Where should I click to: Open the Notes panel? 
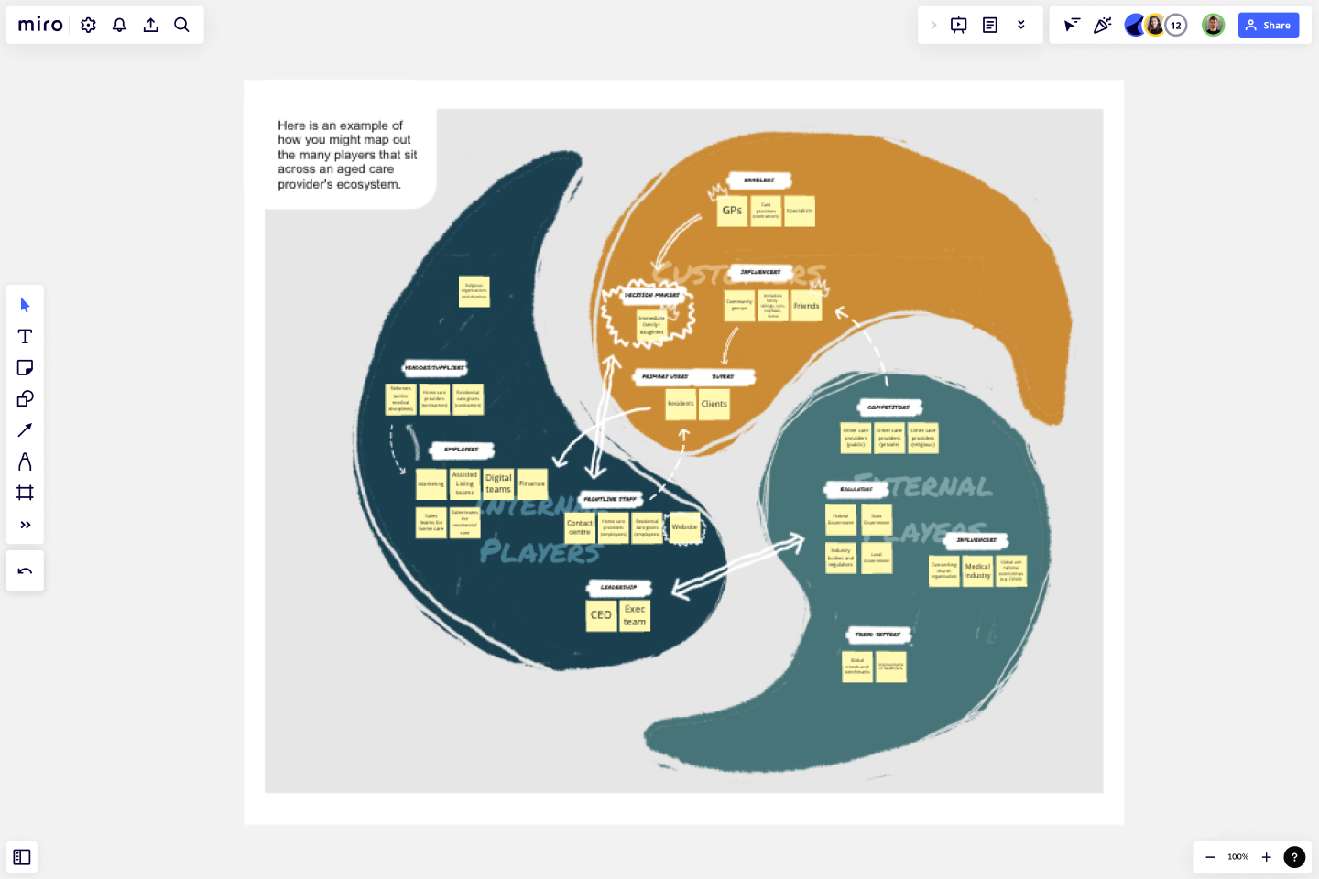(990, 25)
